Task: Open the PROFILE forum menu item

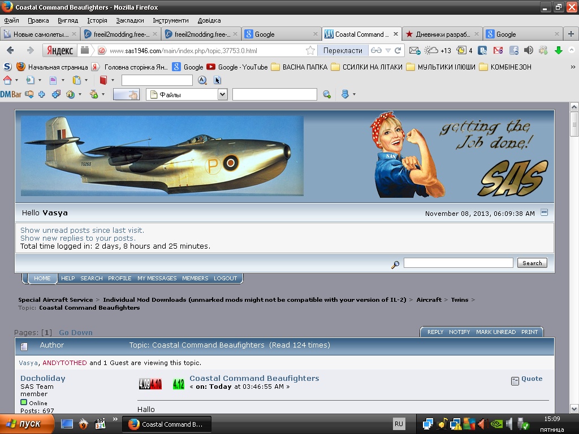Action: (x=120, y=278)
